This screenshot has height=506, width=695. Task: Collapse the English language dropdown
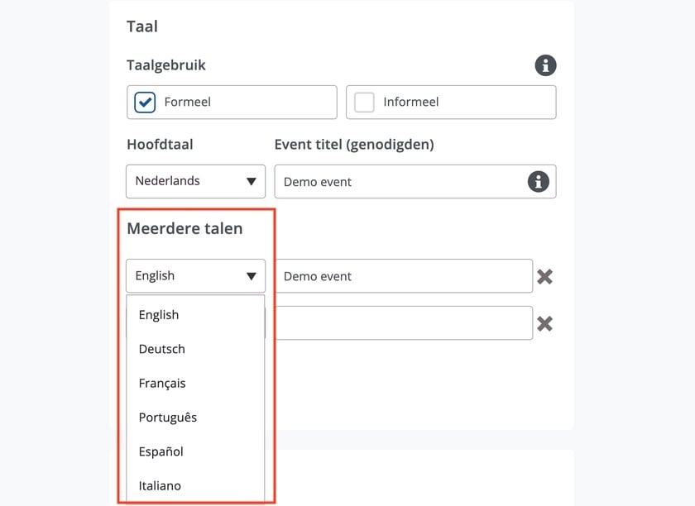195,276
